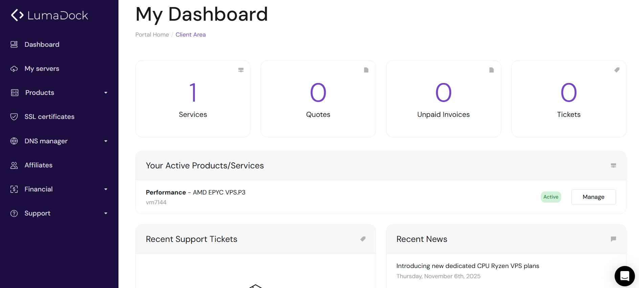Expand the Products menu arrow

(x=106, y=93)
